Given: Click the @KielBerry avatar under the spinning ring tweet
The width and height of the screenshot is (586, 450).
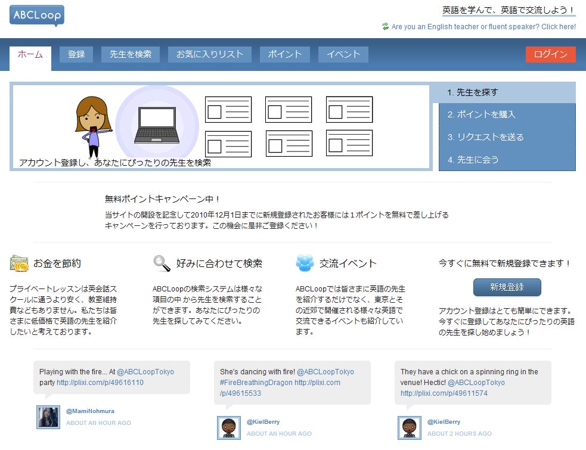Looking at the screenshot, I should (410, 428).
